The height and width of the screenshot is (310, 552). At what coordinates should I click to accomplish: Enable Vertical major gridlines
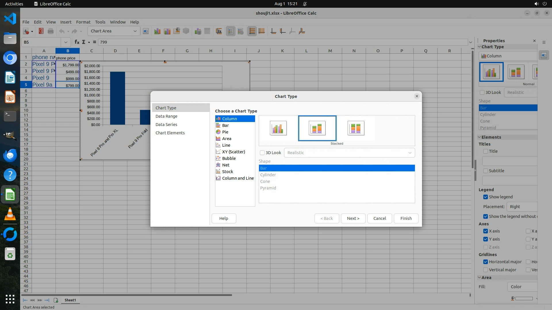coord(486,270)
